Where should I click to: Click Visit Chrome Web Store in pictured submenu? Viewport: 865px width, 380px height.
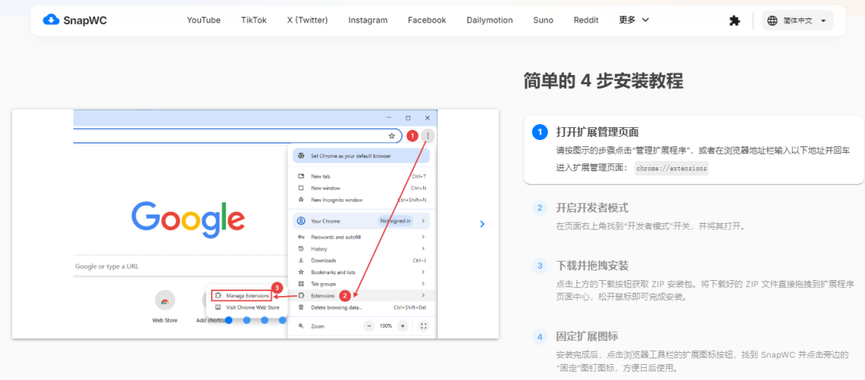click(x=247, y=307)
